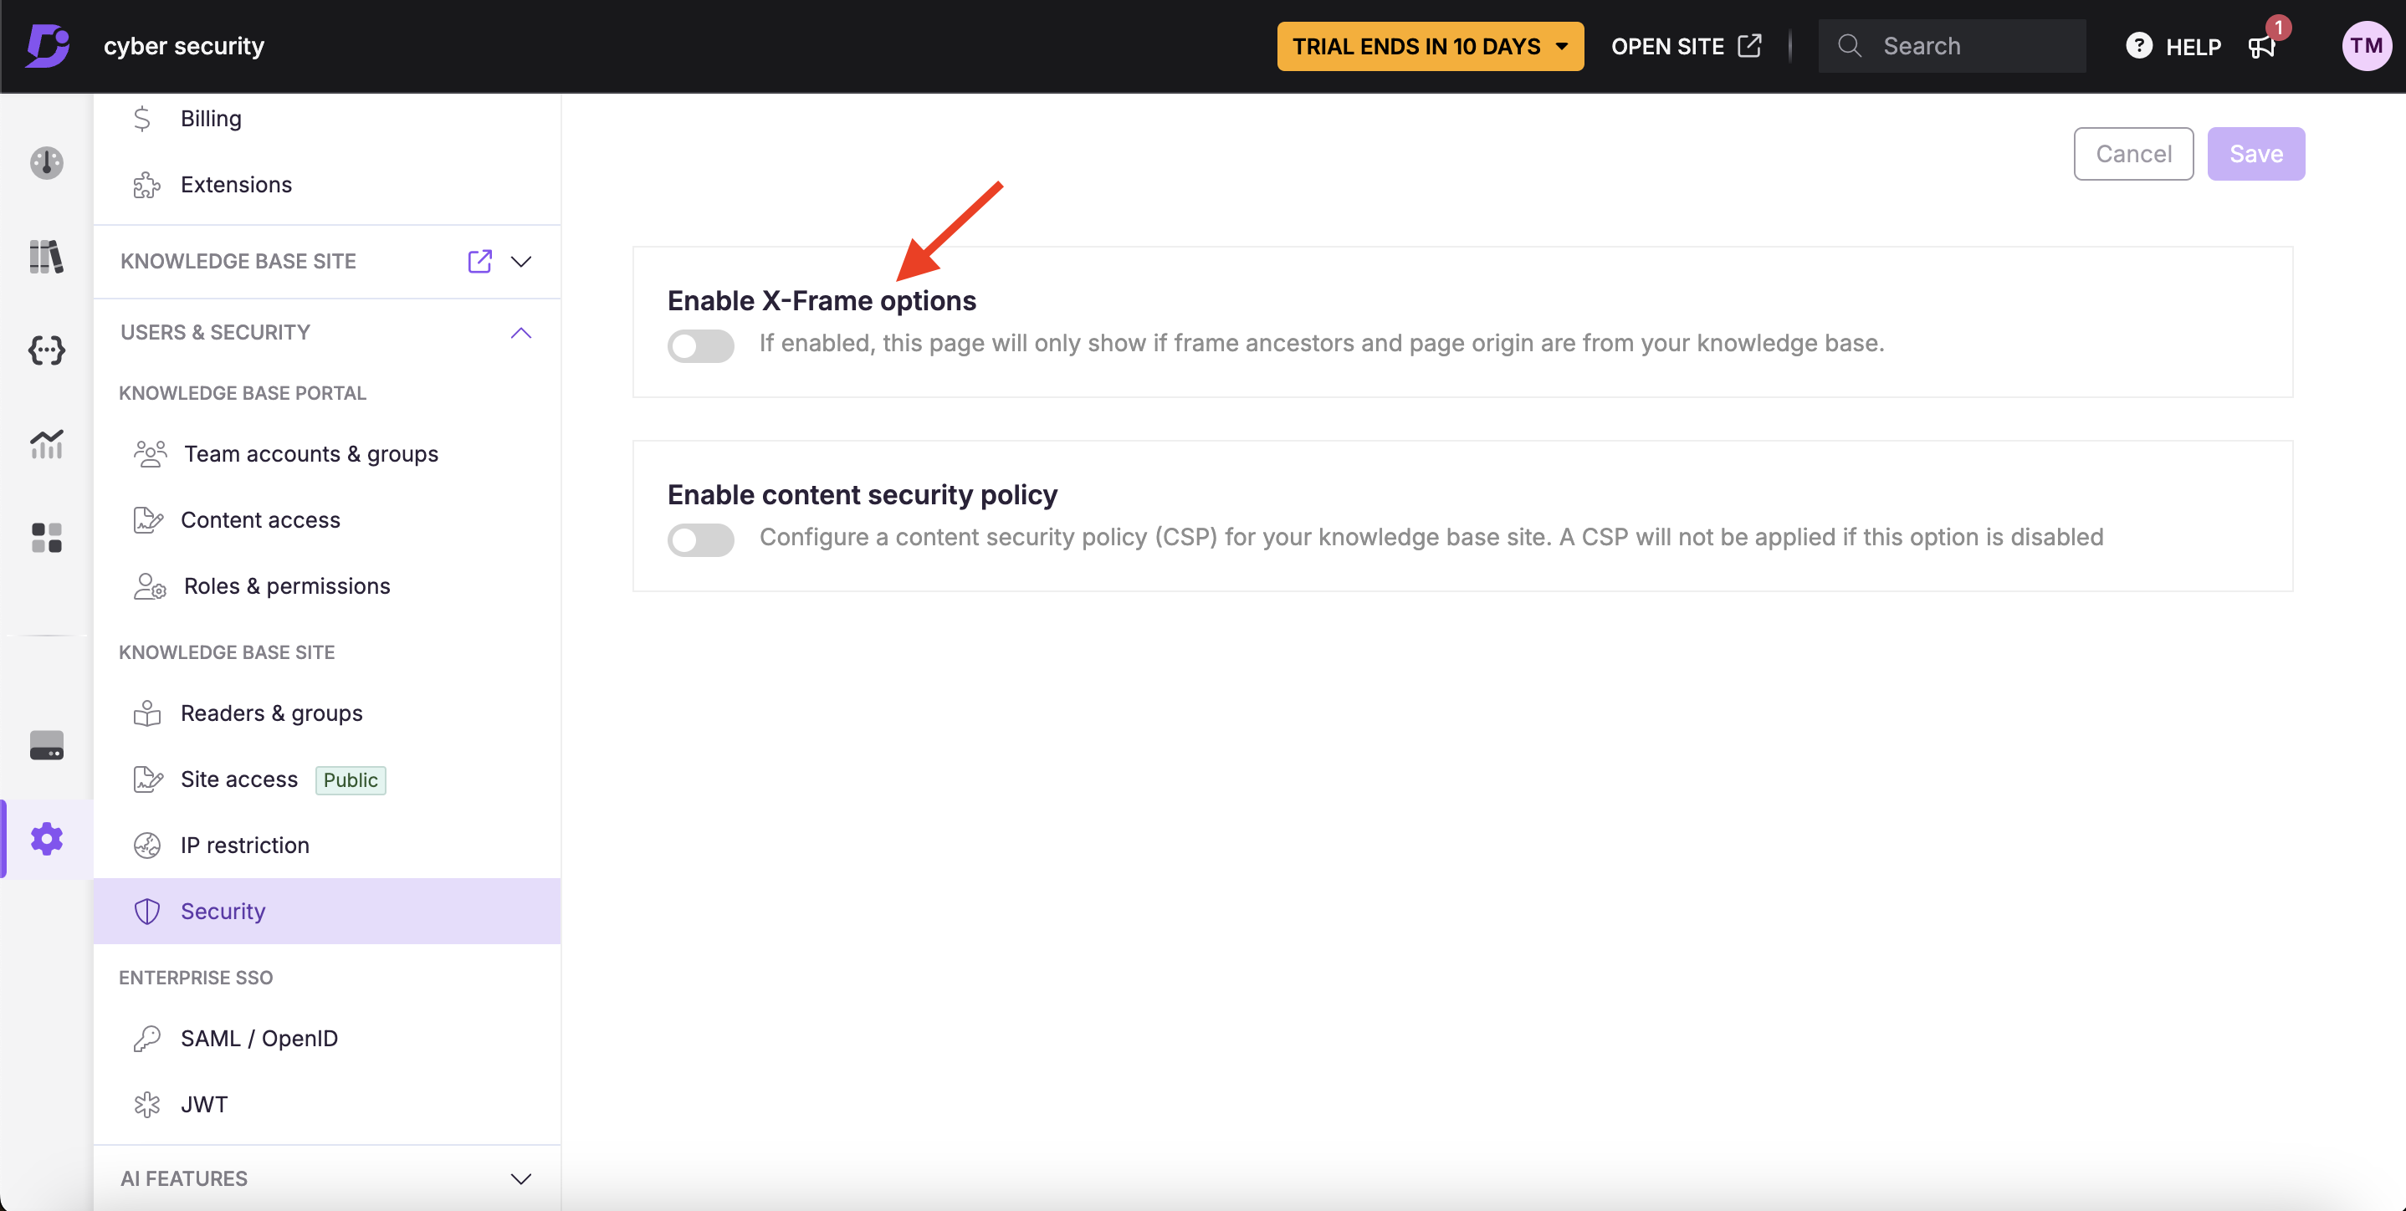Expand the AI Features section

(x=521, y=1178)
